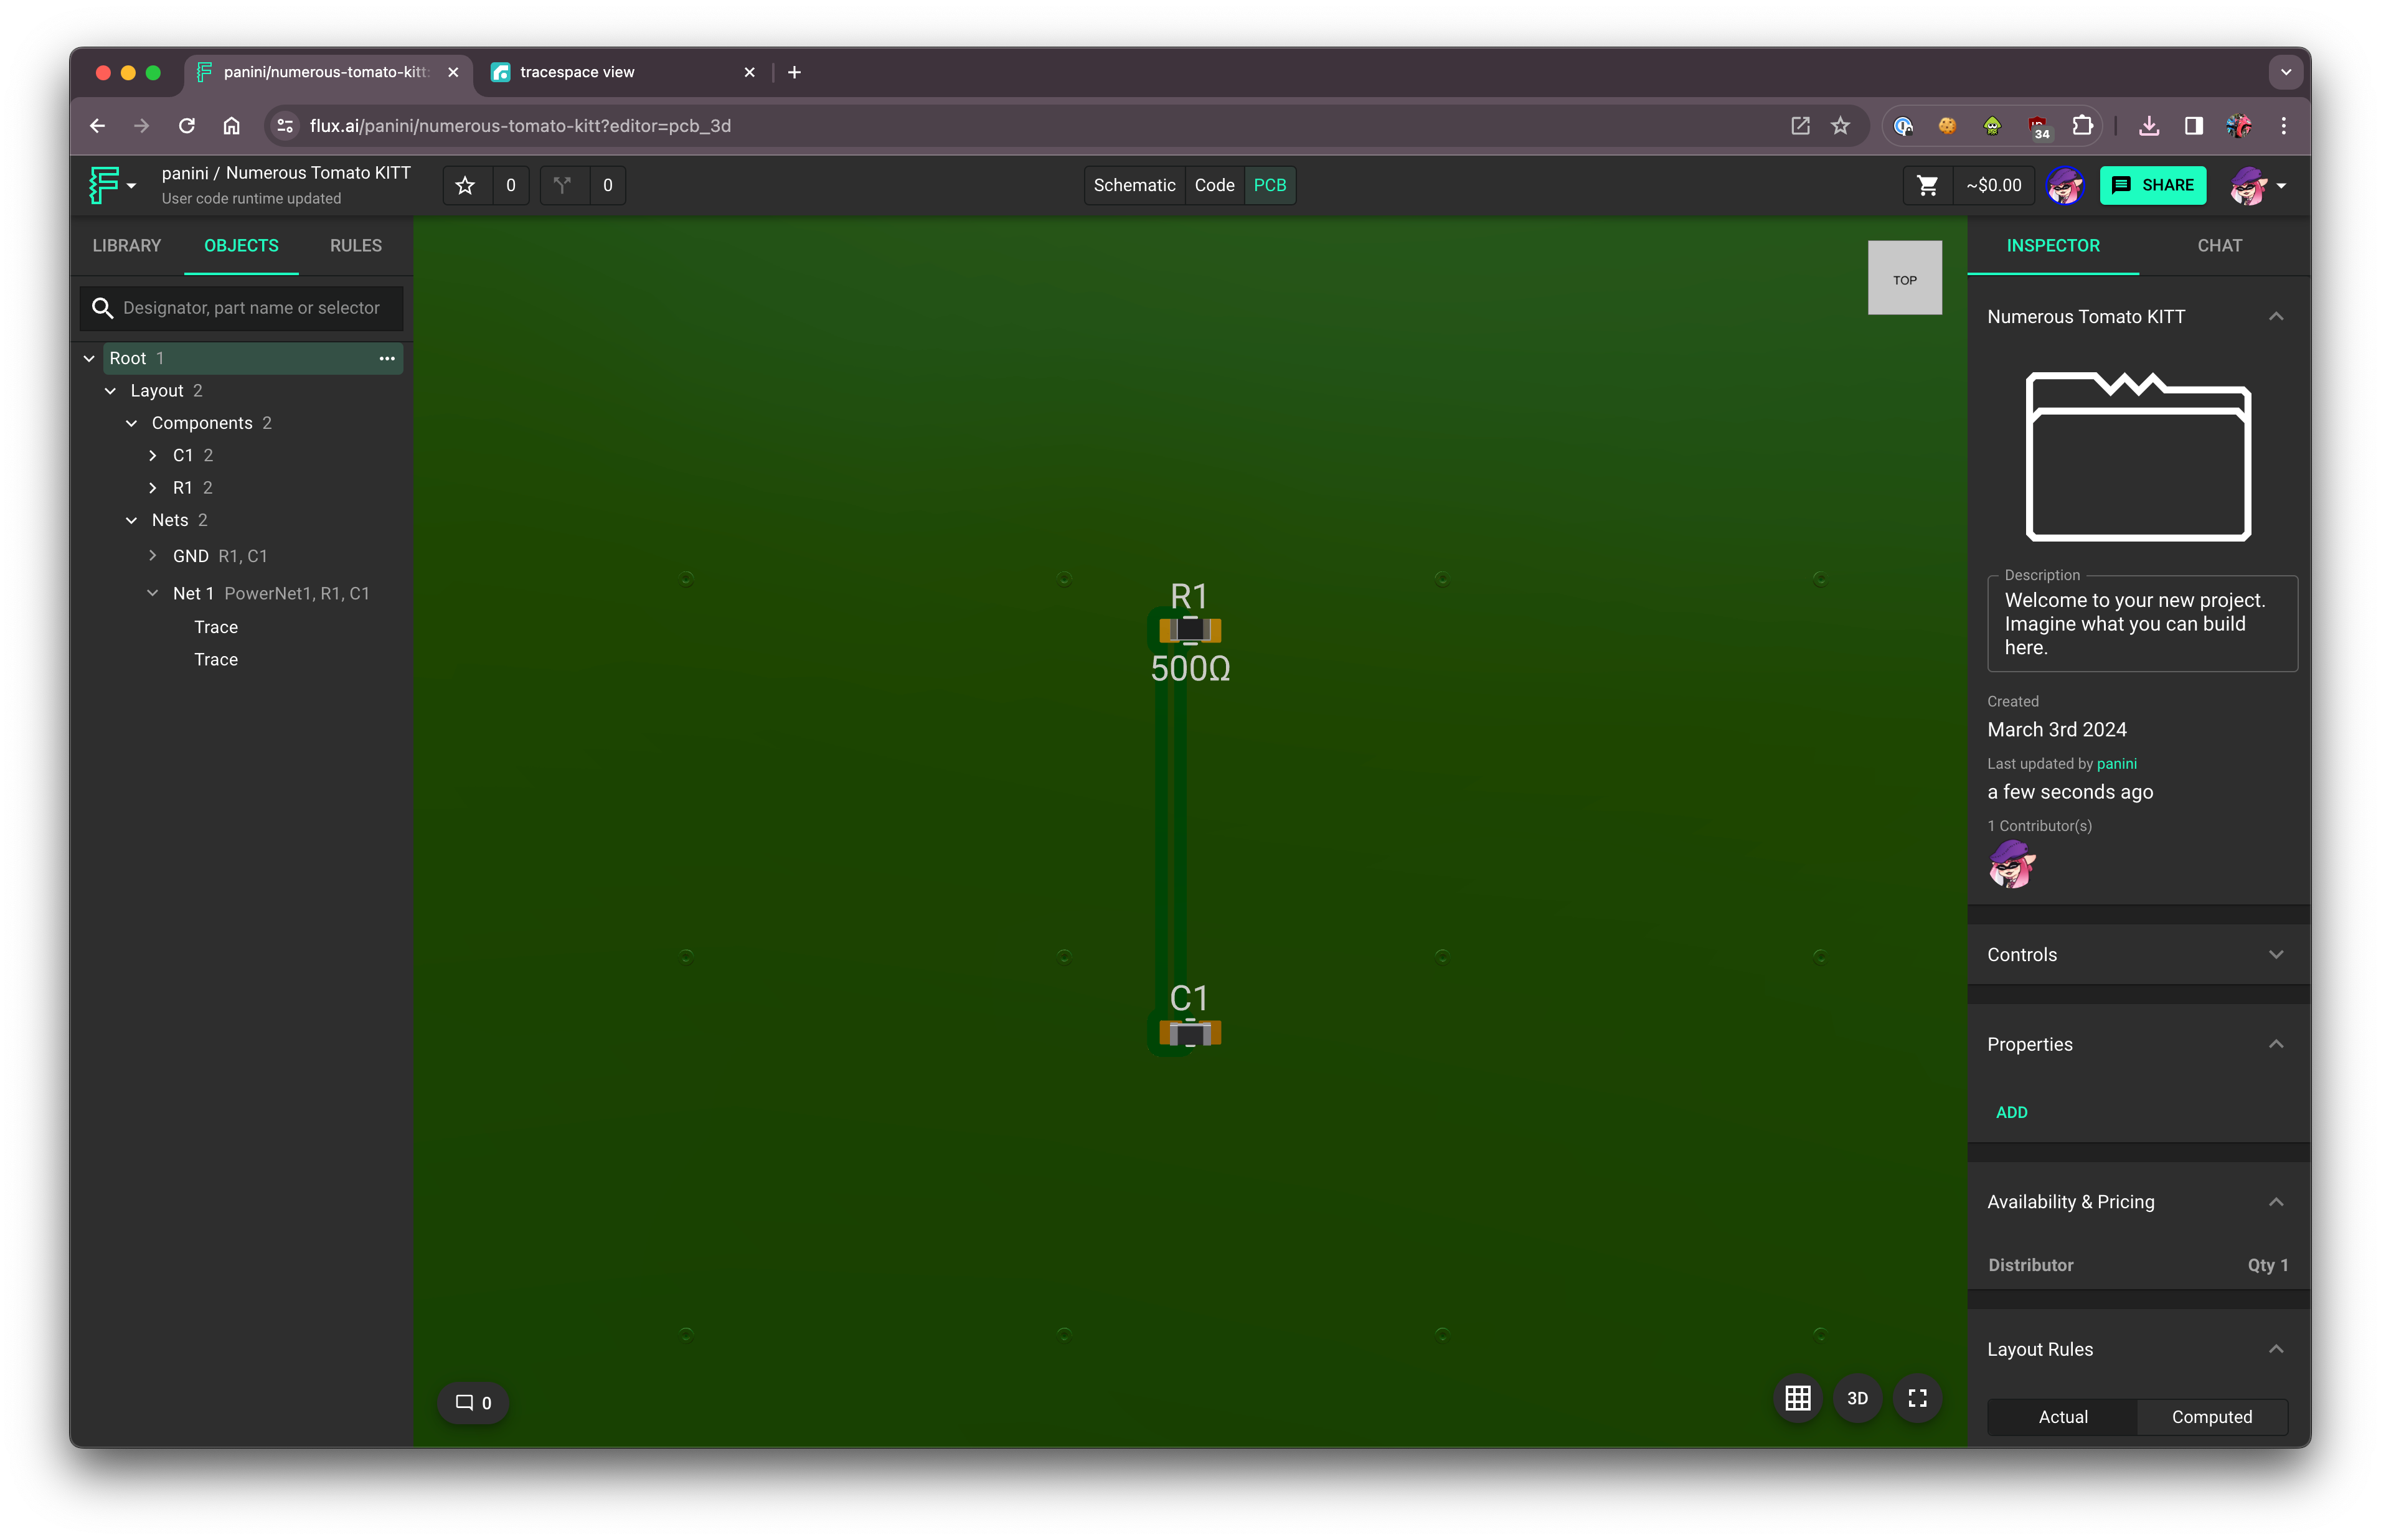Collapse the Net 1 node

(x=152, y=593)
